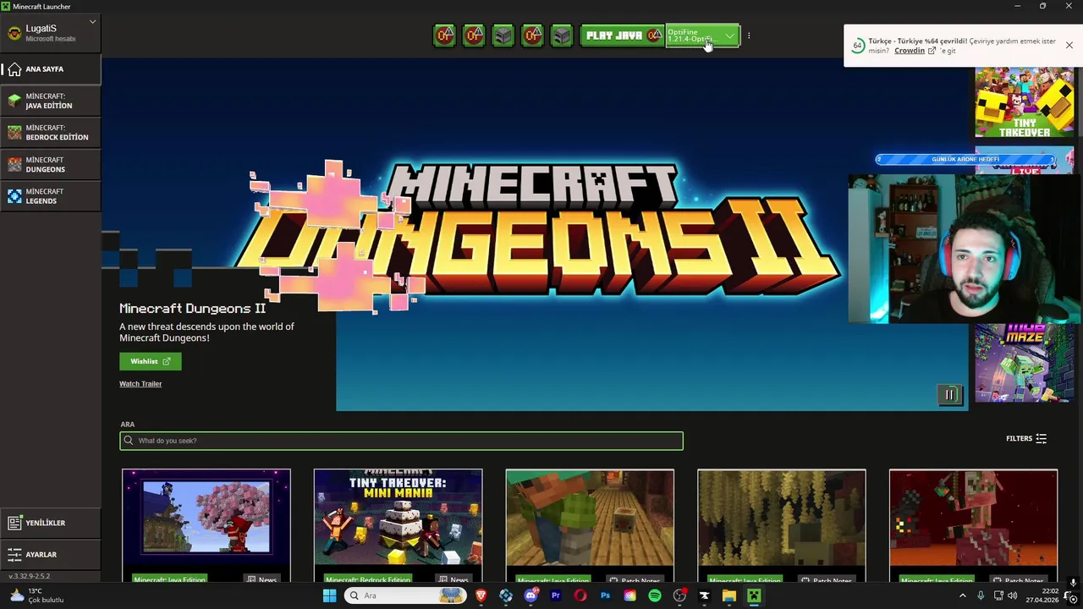Click the launcher version v.3.32.9-2.5.2 text
Viewport: 1083px width, 609px height.
point(30,576)
